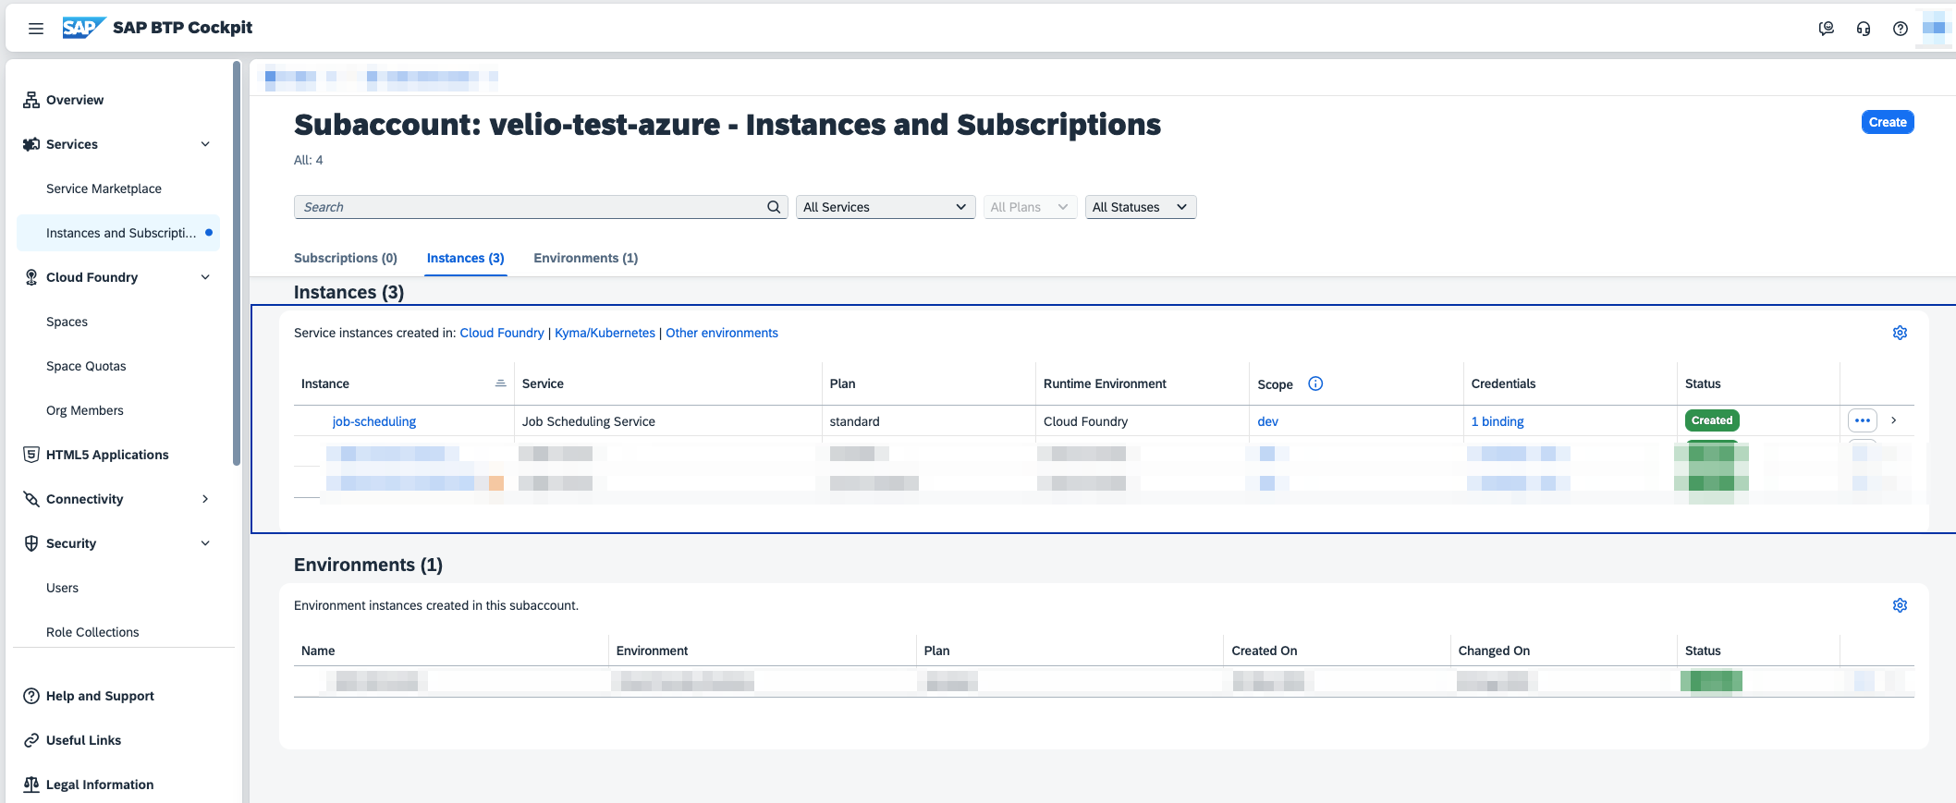
Task: Expand the All Services dropdown
Action: 885,207
